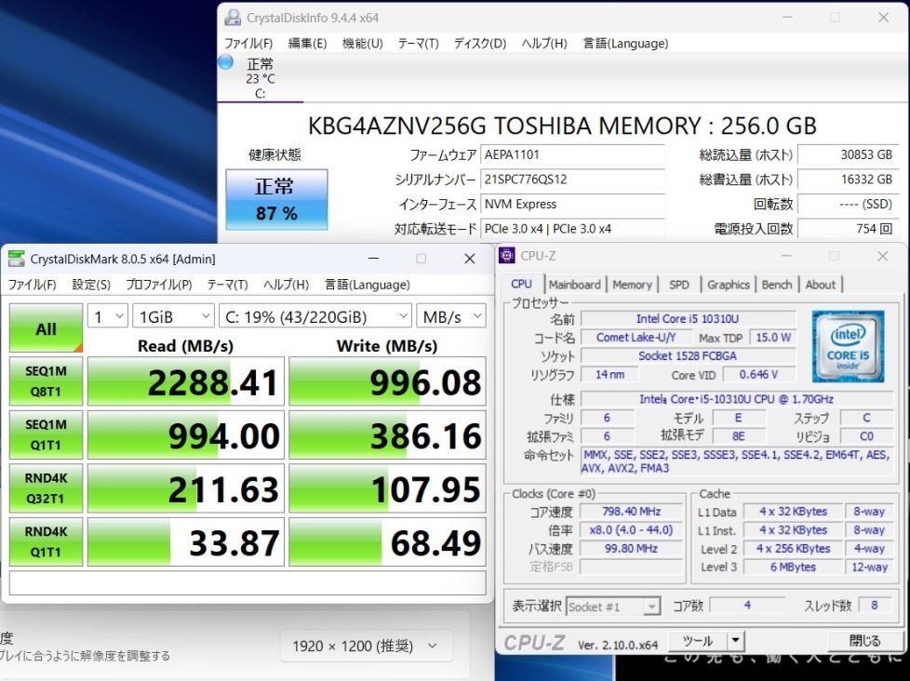Open the 1920 × 1200 resolution dropdown

coord(367,646)
